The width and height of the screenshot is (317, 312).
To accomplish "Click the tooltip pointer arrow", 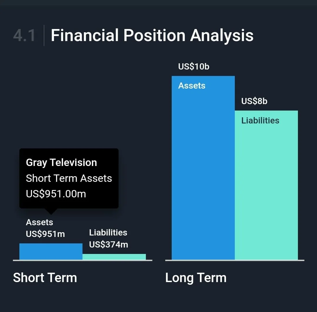I will 51,211.
